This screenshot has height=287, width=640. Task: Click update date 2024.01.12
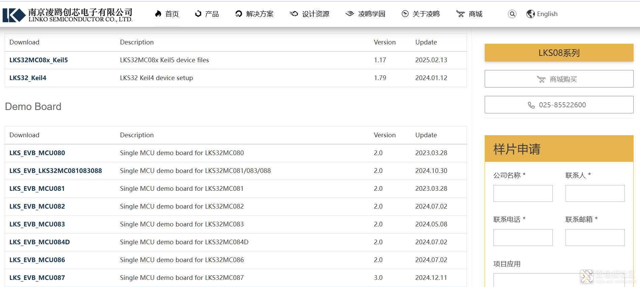431,78
